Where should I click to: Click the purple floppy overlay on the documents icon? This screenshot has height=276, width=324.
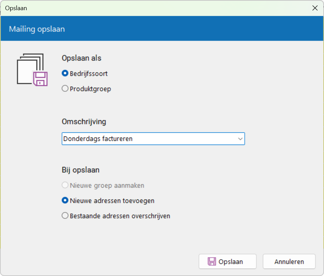[40, 79]
